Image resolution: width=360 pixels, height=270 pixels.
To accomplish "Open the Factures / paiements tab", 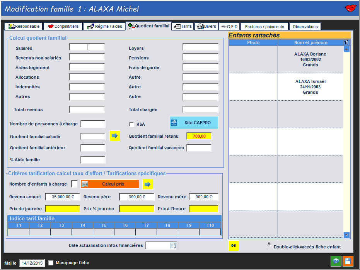I will (x=264, y=27).
